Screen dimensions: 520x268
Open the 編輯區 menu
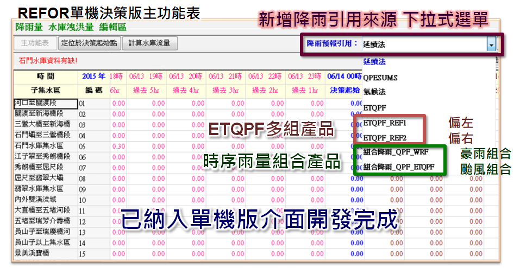[113, 27]
